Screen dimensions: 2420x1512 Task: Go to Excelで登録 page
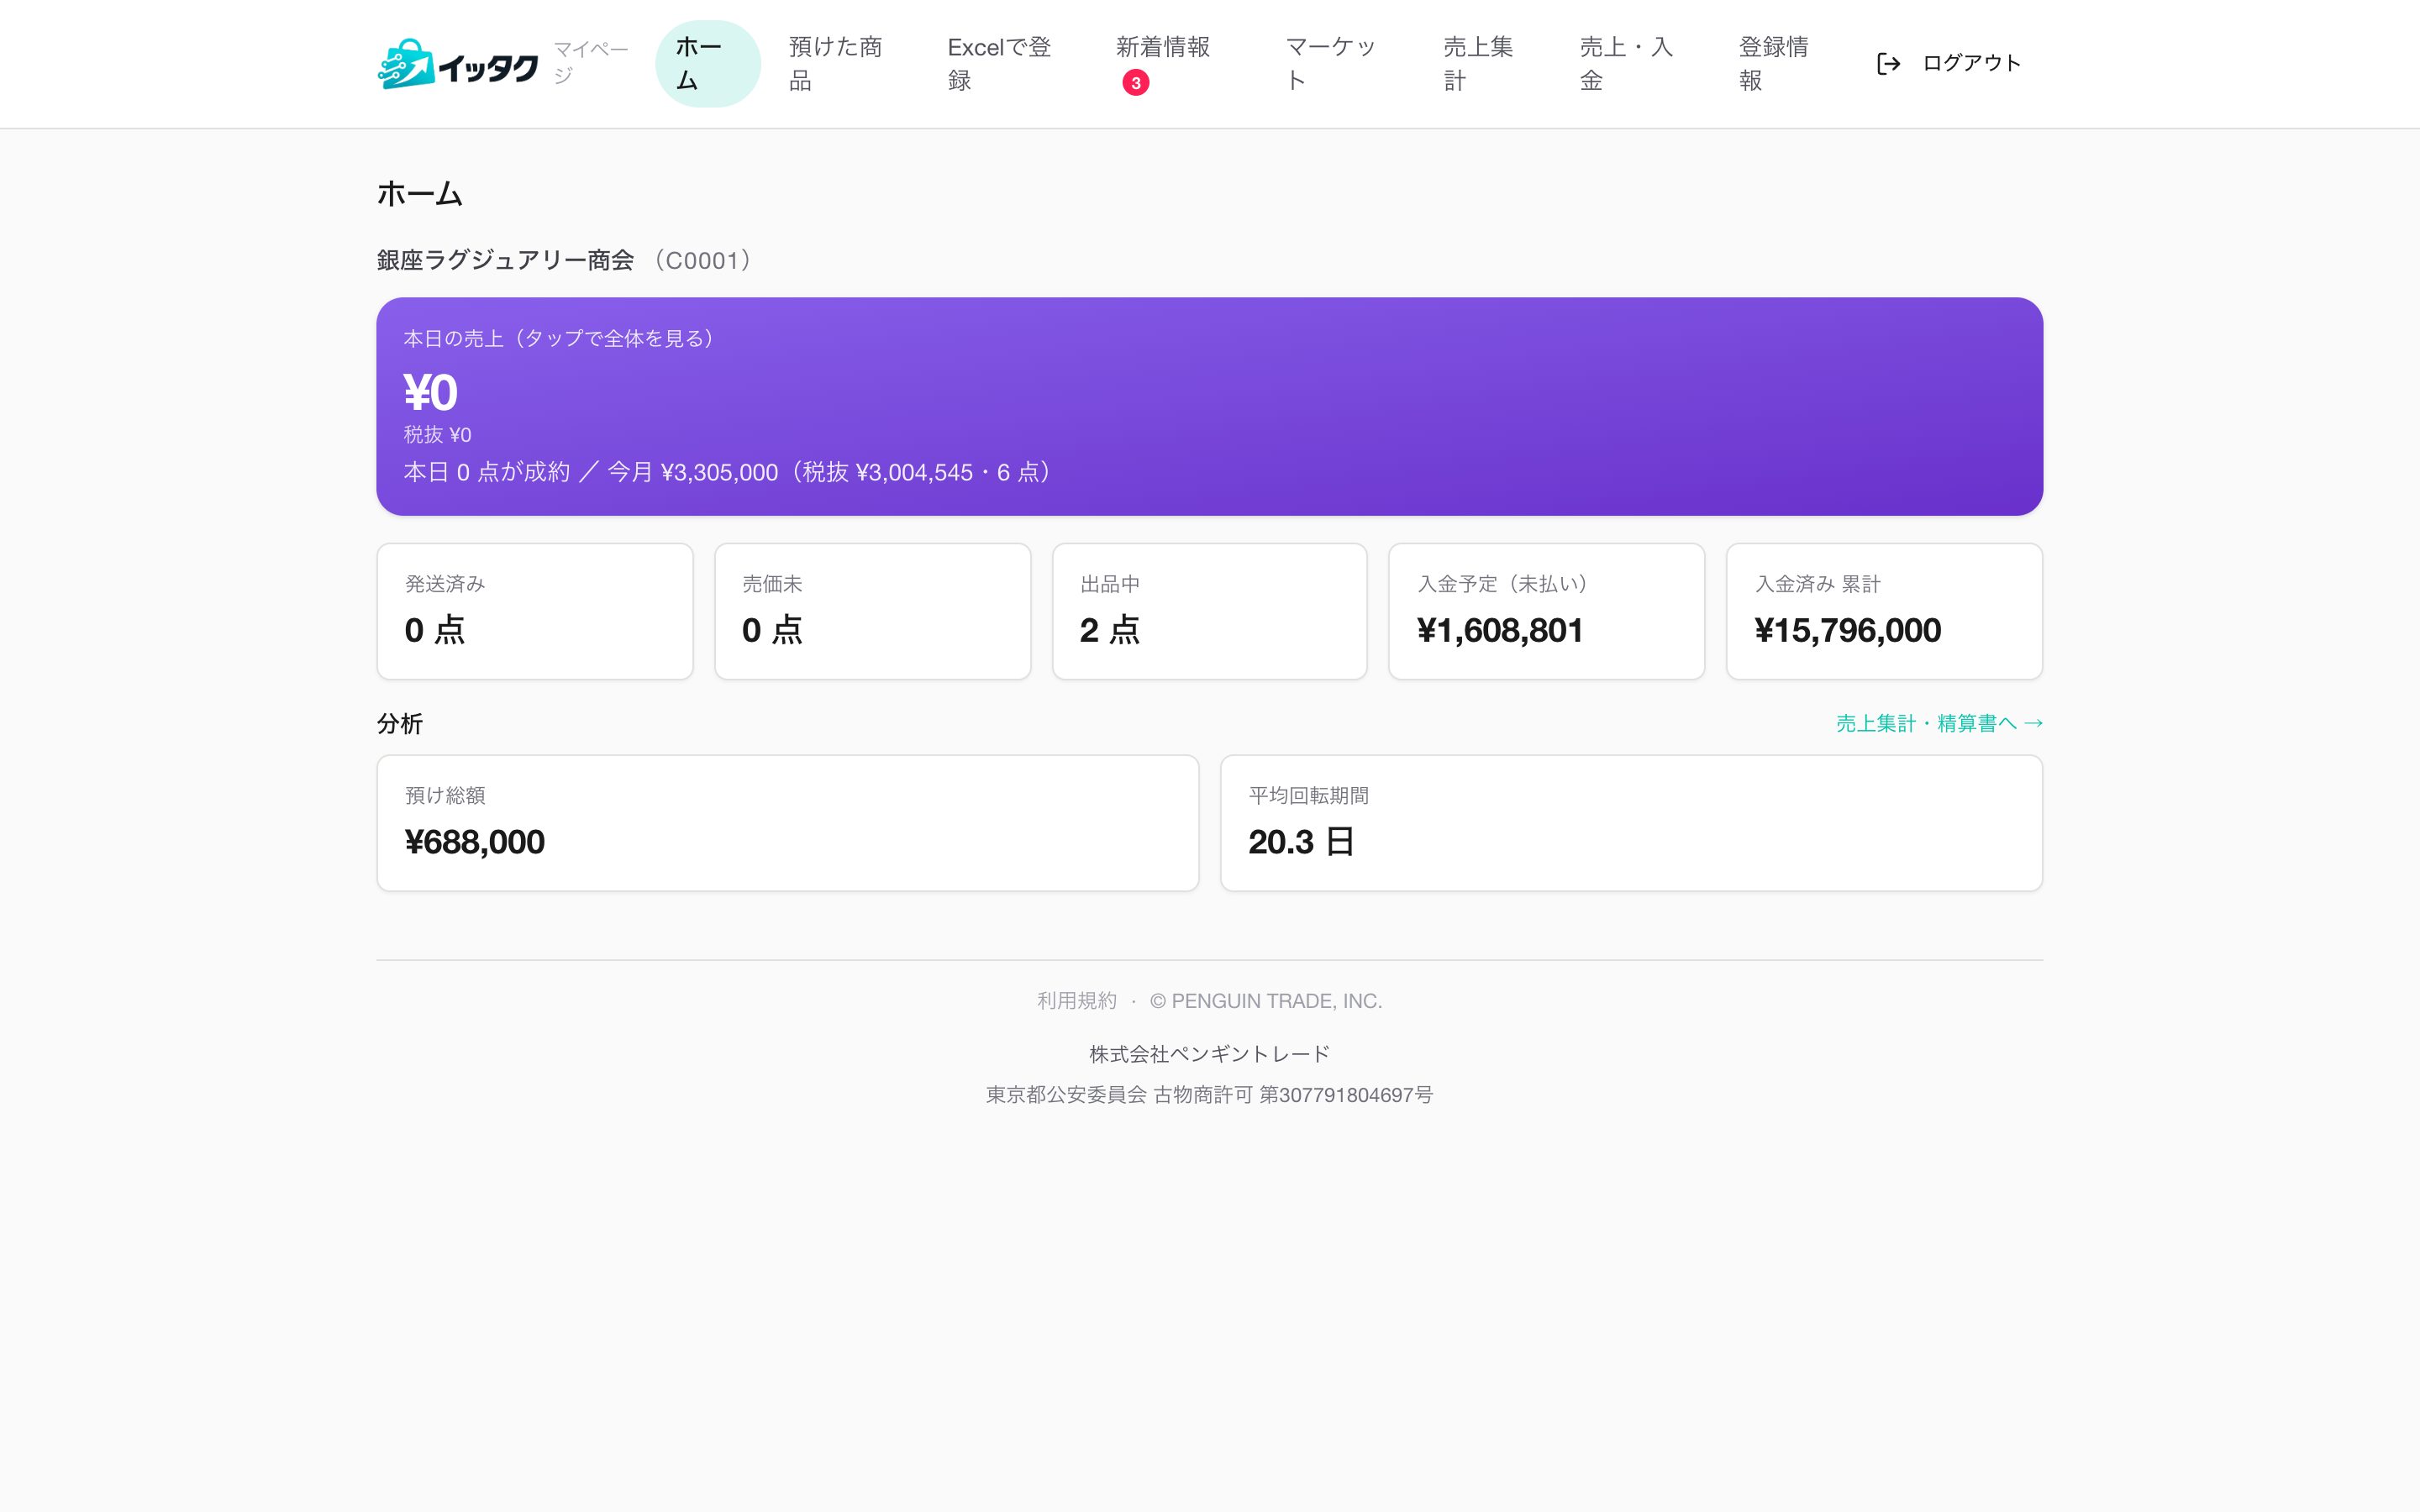click(x=1004, y=64)
